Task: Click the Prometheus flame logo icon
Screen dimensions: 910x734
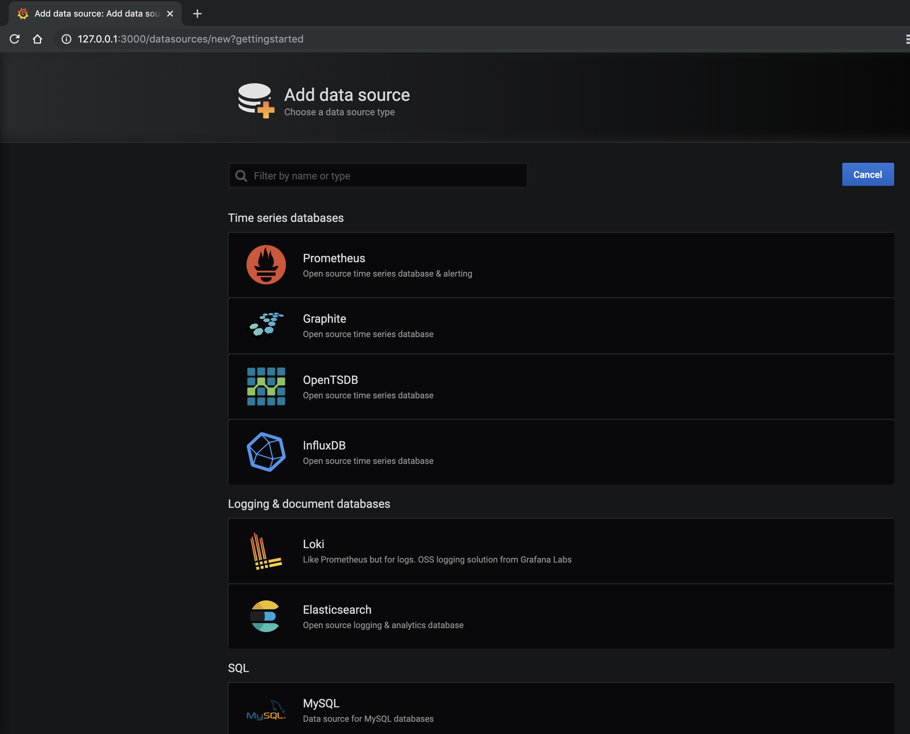Action: 266,265
